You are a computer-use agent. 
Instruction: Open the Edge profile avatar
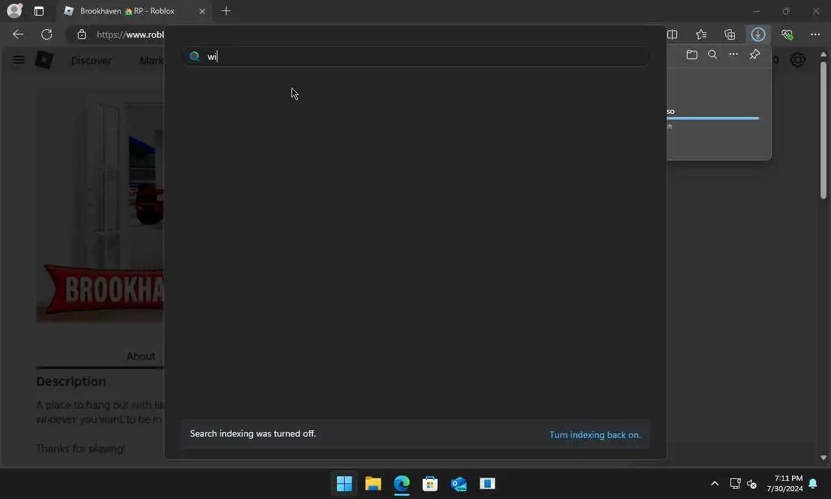14,11
